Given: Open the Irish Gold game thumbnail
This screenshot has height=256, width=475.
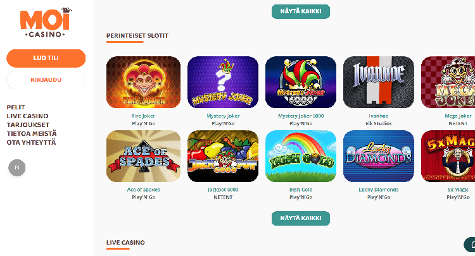Looking at the screenshot, I should [x=301, y=156].
